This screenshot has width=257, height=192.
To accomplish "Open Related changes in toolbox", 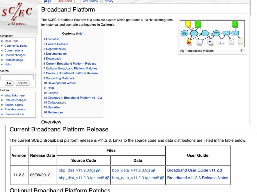I will point(16,100).
